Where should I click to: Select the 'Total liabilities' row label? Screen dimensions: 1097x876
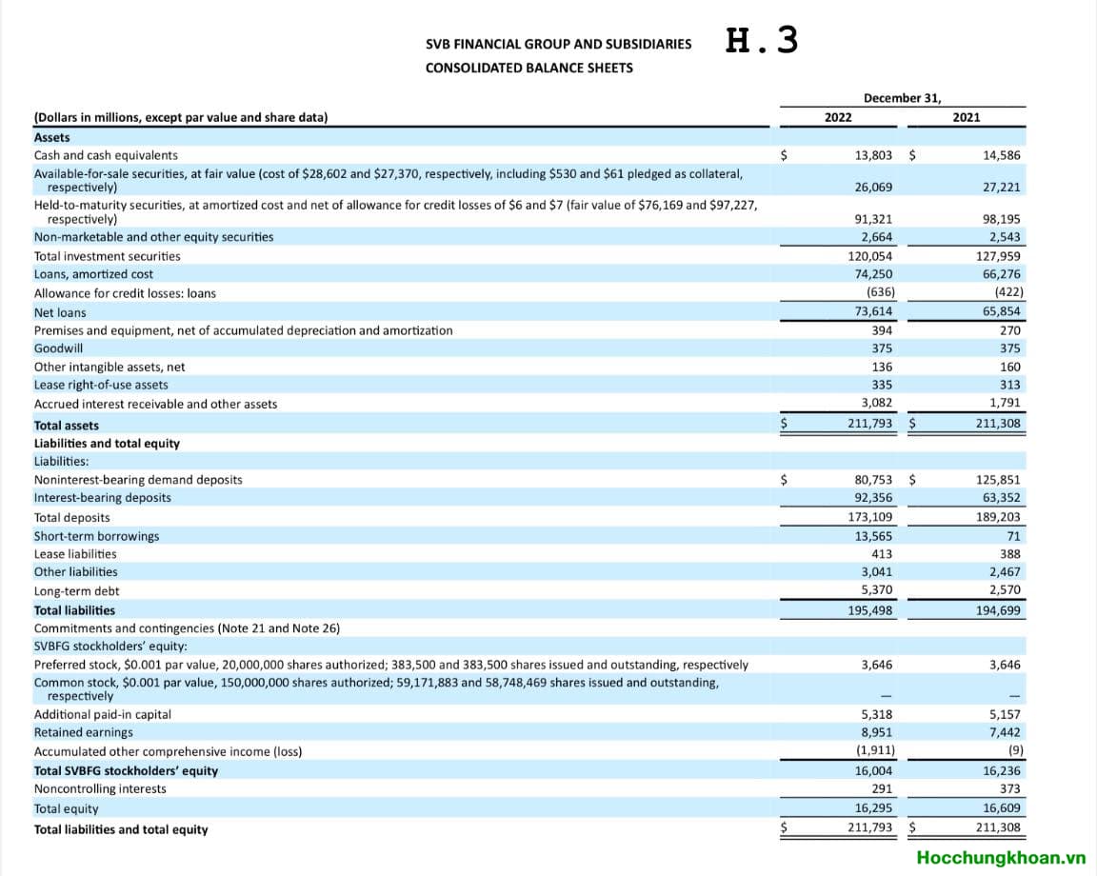pos(74,611)
